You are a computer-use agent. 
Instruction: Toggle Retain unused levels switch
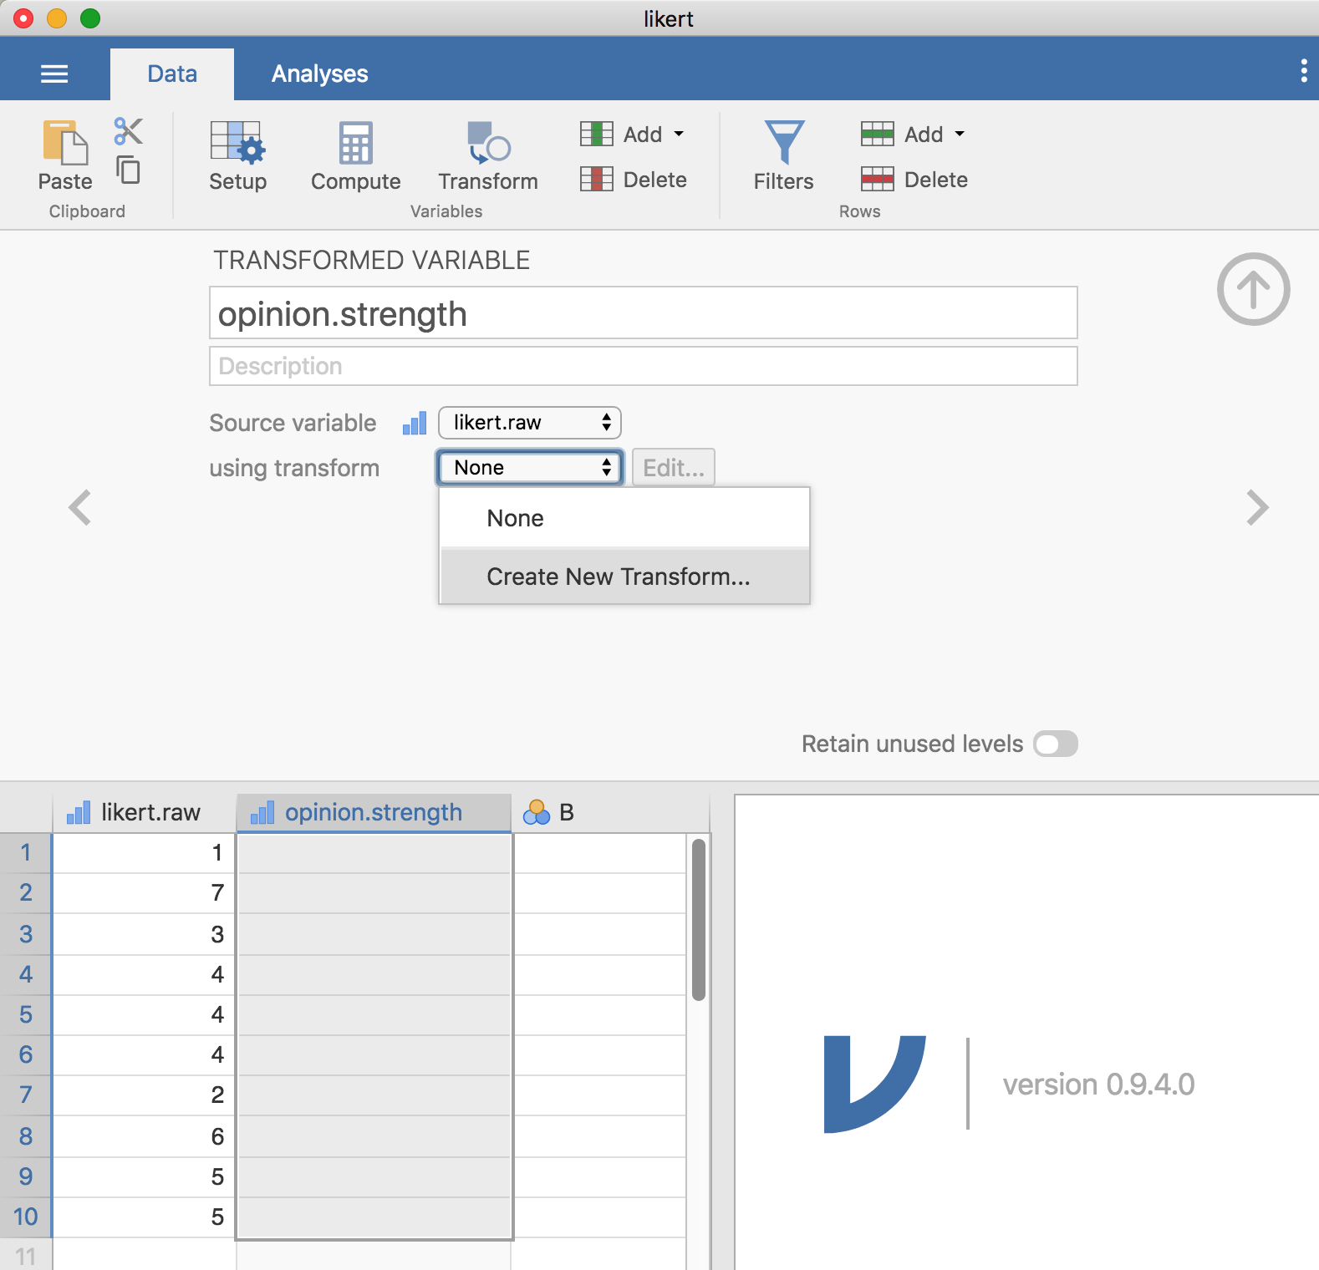(1056, 744)
